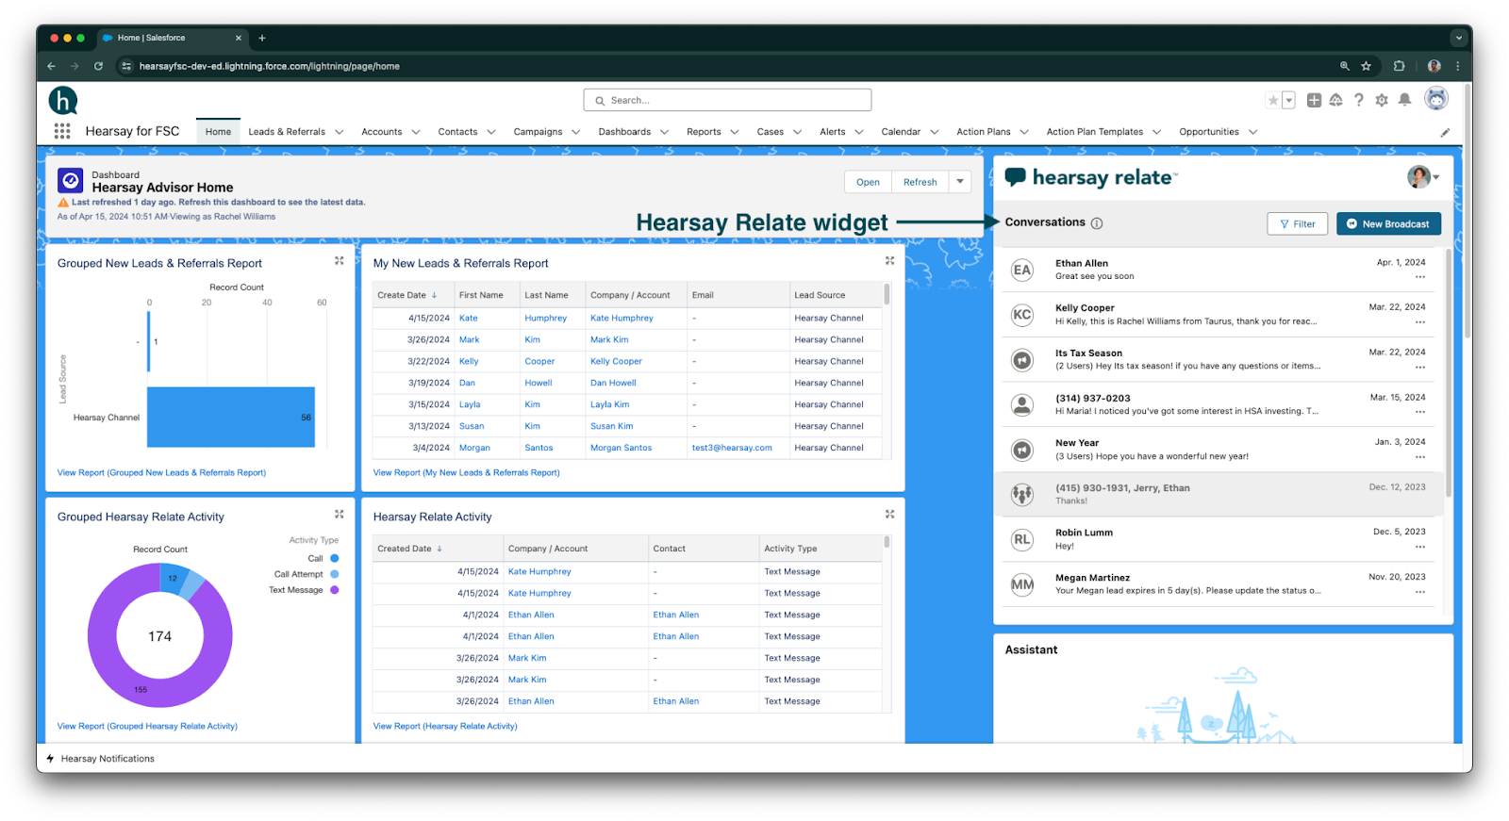Click the Hearsay Notifications lightning icon

(51, 759)
